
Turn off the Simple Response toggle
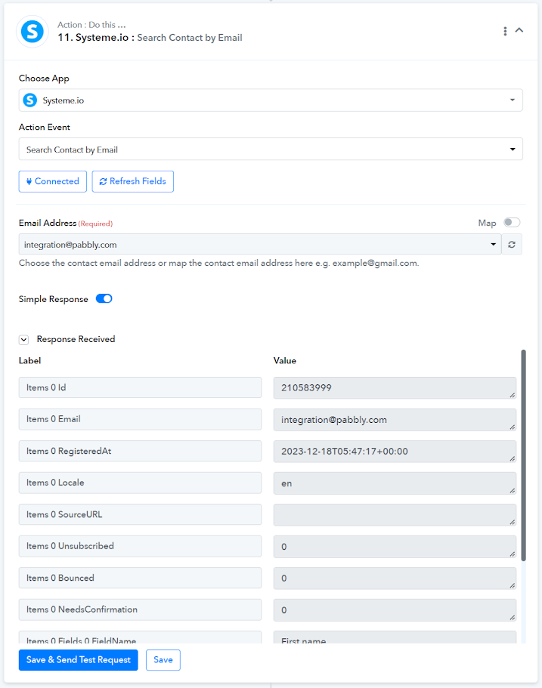(x=104, y=299)
